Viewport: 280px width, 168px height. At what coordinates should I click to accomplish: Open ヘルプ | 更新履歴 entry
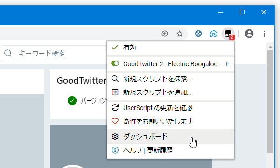tap(170, 150)
